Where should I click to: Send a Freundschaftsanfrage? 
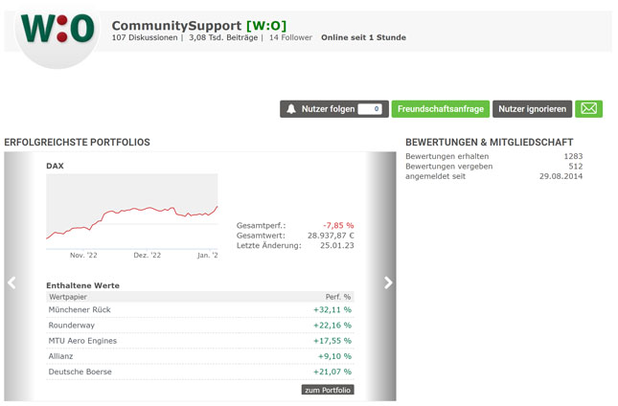[x=440, y=109]
